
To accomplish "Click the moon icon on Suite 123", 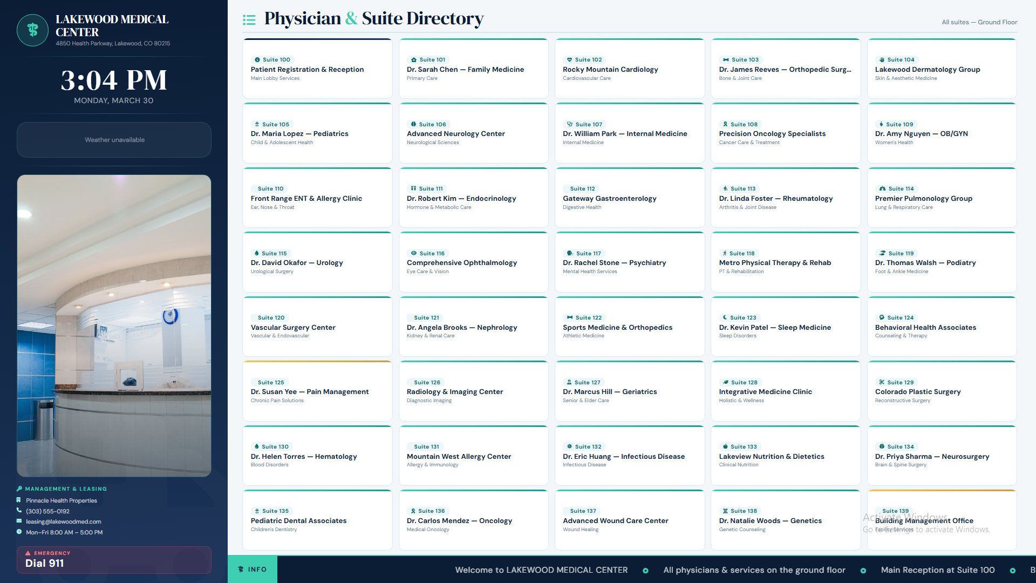I will 725,318.
